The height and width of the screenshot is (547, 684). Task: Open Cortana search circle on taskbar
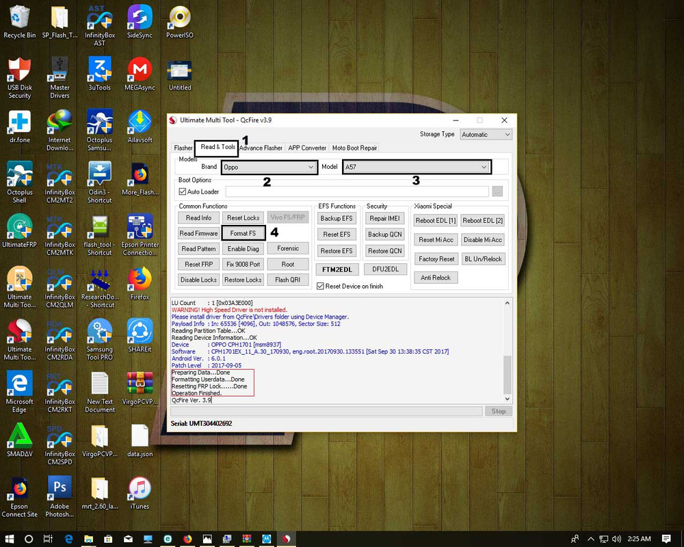click(29, 539)
